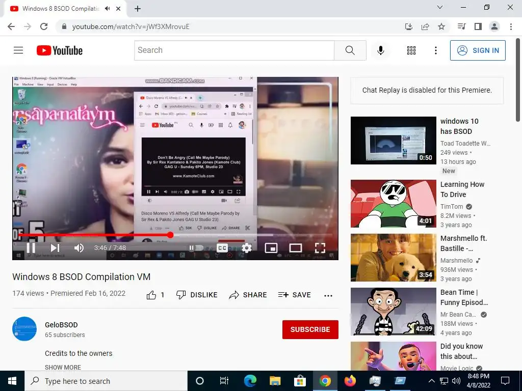Launch Firefox from taskbar

[350, 381]
